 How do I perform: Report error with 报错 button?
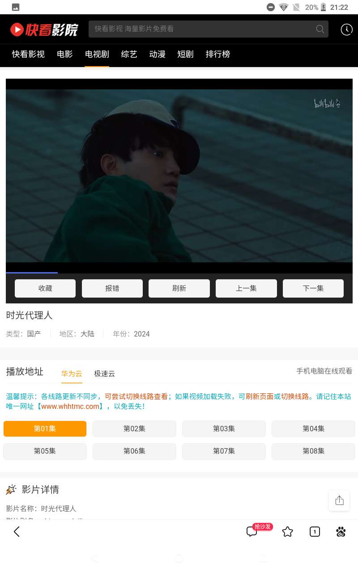tap(112, 288)
